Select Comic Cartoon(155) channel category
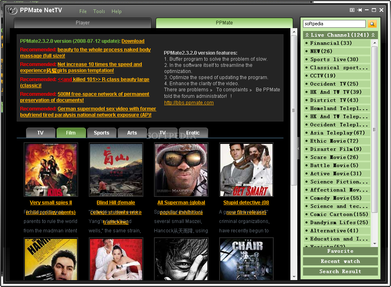 tap(337, 214)
